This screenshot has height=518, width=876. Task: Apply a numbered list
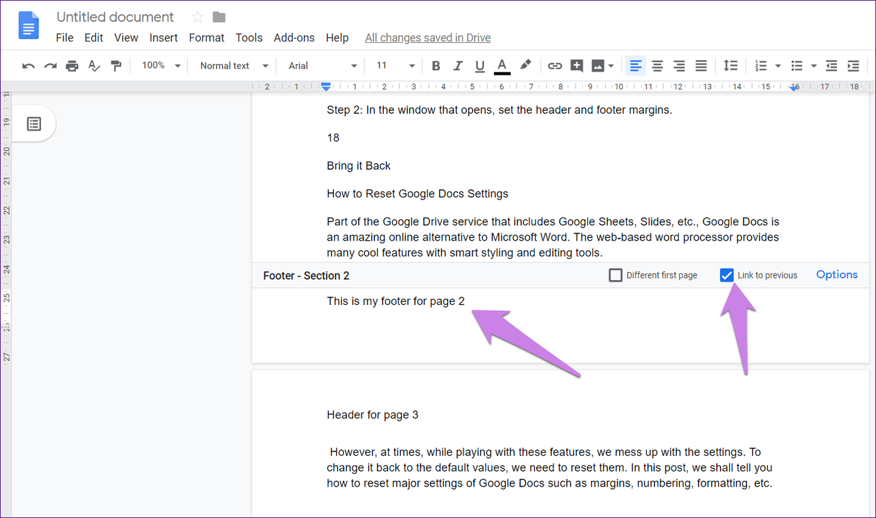click(761, 66)
